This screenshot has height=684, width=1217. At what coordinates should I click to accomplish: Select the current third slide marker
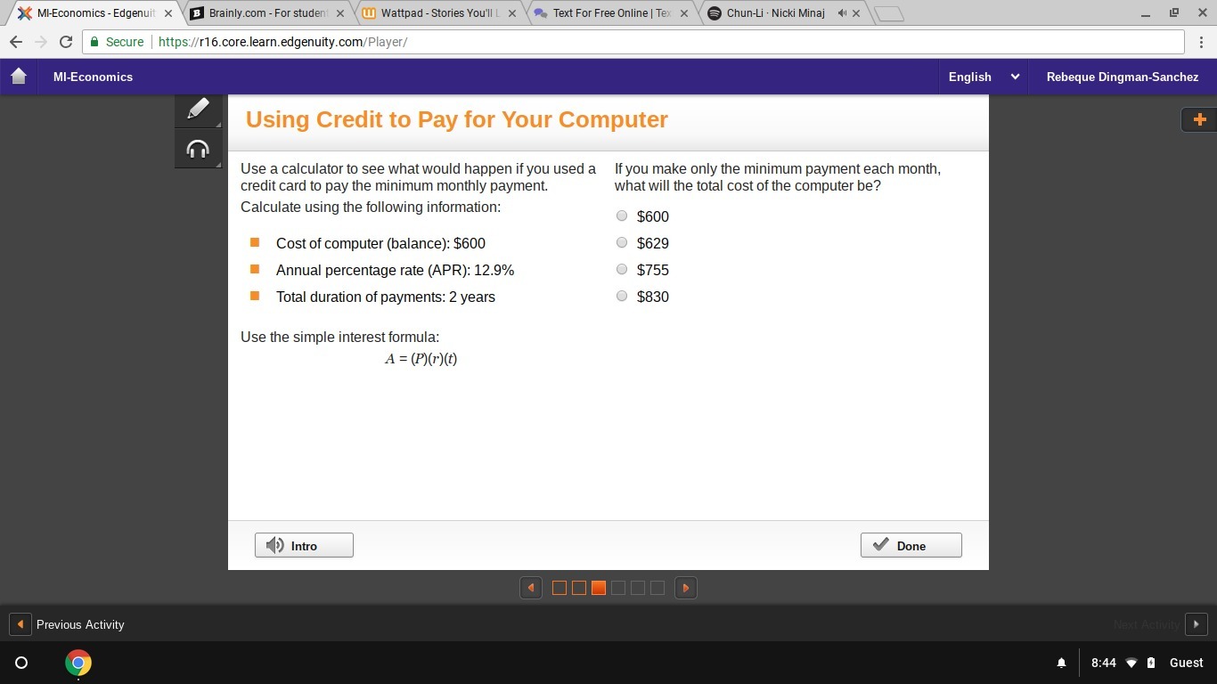599,588
